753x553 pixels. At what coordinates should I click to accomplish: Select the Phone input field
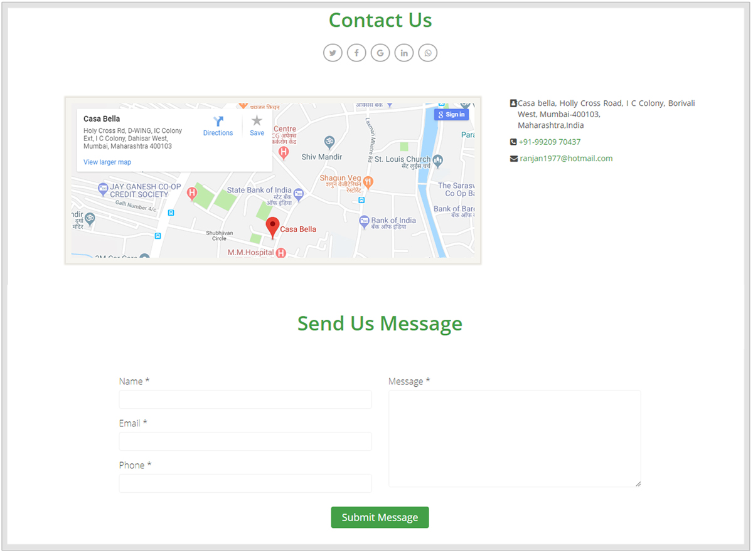(245, 483)
